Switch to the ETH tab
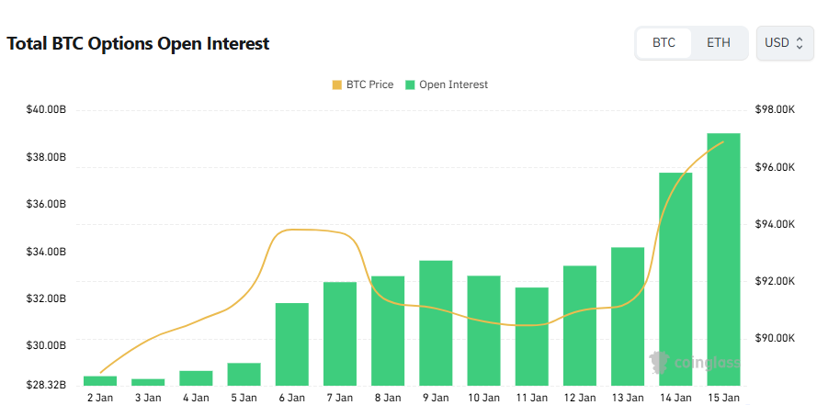 719,43
